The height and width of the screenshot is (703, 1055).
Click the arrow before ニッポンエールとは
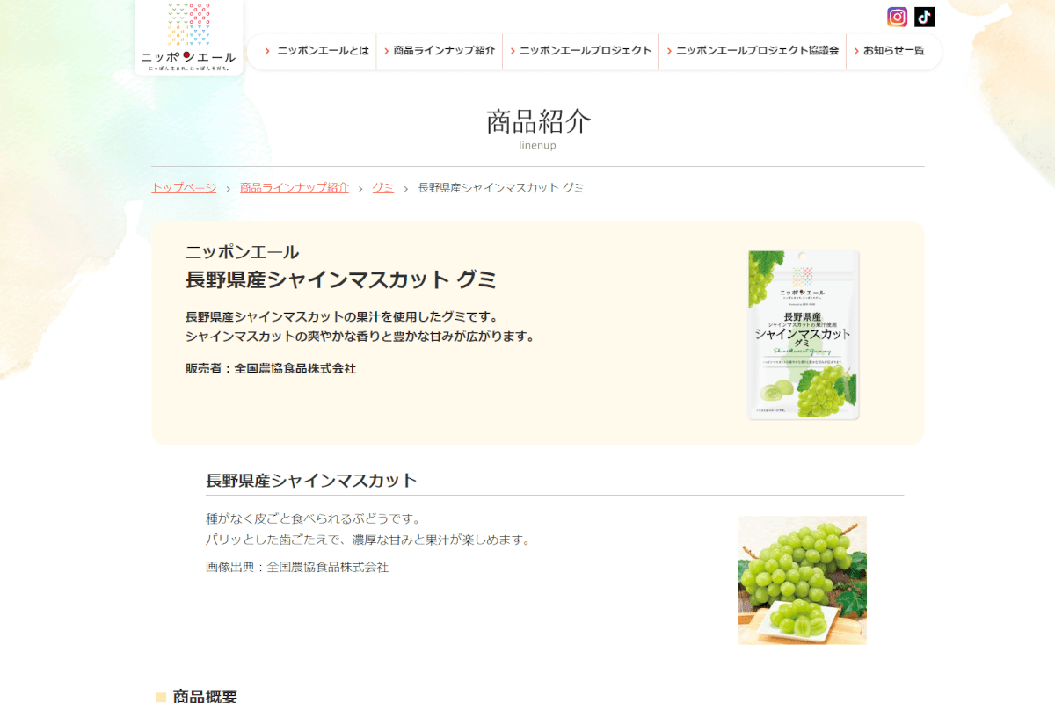point(267,51)
